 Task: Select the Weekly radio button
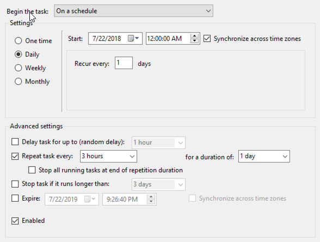19,68
